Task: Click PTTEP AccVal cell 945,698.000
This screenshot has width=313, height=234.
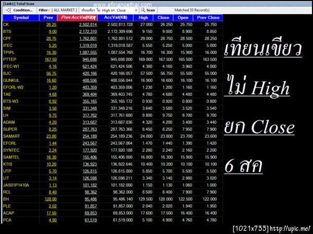Action: [x=122, y=59]
